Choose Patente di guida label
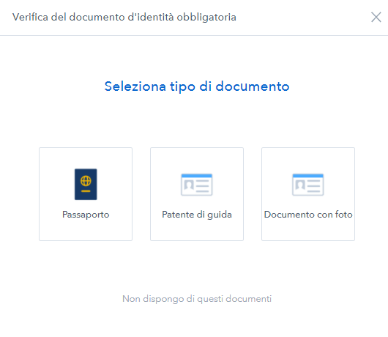 click(197, 215)
